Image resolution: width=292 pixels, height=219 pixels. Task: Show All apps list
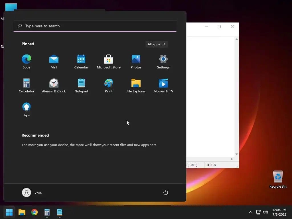157,44
